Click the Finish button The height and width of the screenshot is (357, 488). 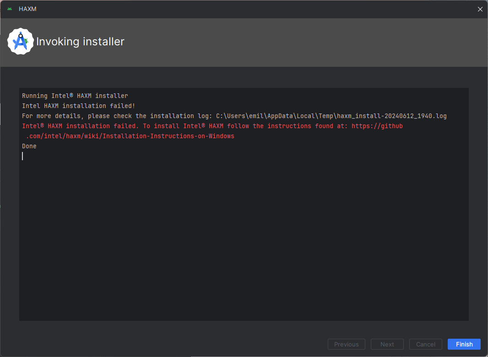click(464, 344)
